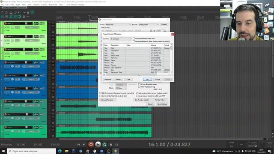The width and height of the screenshot is (274, 154).
Task: Open the Bitrate 320 kbps dropdown
Action: click(121, 88)
